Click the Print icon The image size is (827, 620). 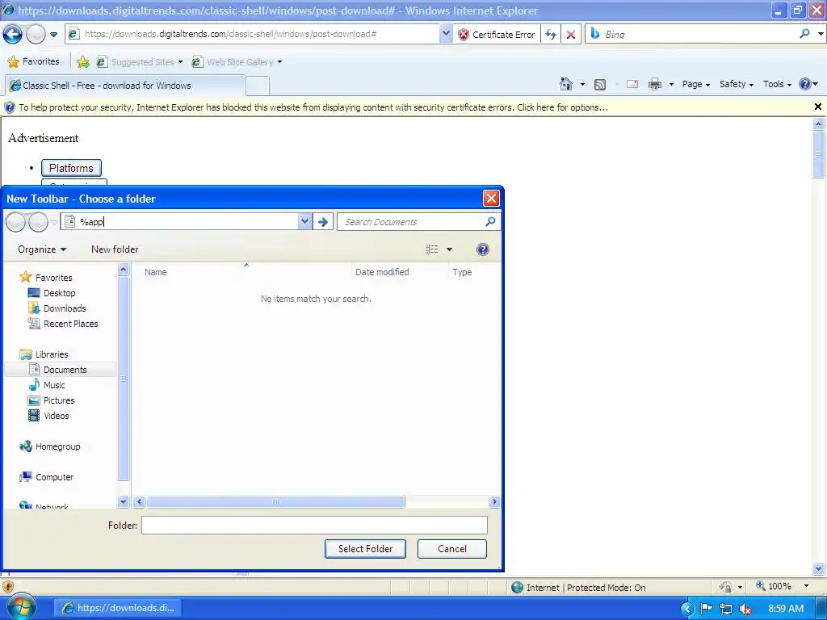point(654,84)
